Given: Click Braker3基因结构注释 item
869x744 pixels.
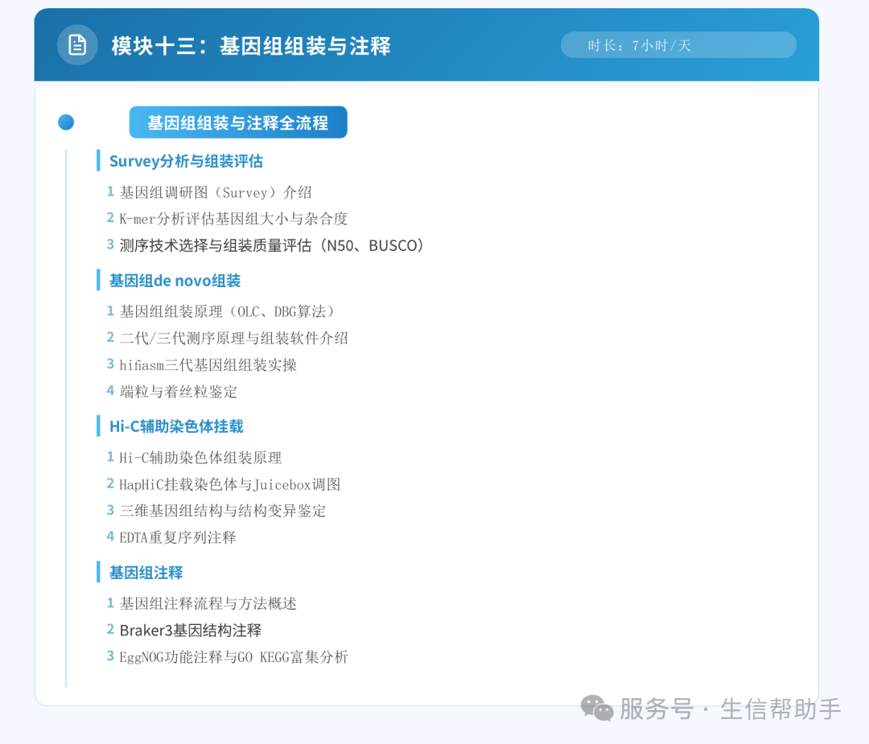Looking at the screenshot, I should click(x=191, y=631).
